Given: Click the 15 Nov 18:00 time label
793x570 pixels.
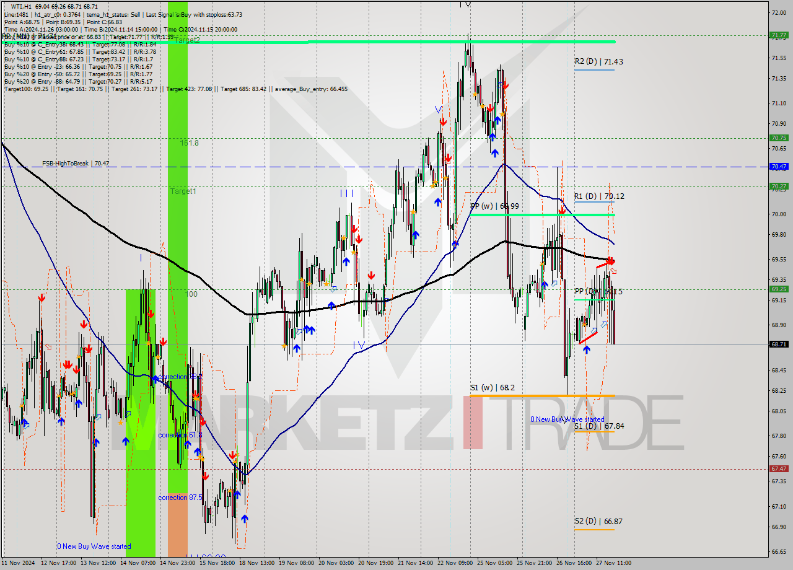Looking at the screenshot, I should (217, 563).
